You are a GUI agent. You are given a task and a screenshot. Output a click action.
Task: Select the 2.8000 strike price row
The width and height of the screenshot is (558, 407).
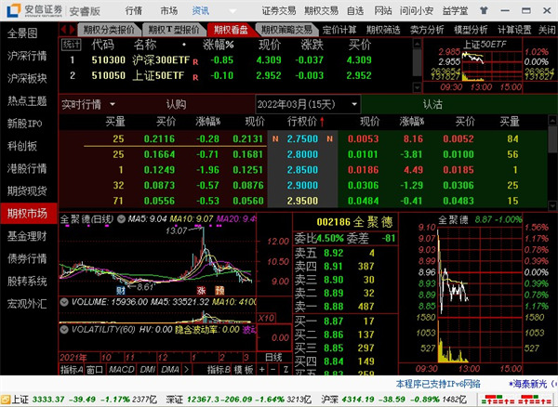[303, 154]
